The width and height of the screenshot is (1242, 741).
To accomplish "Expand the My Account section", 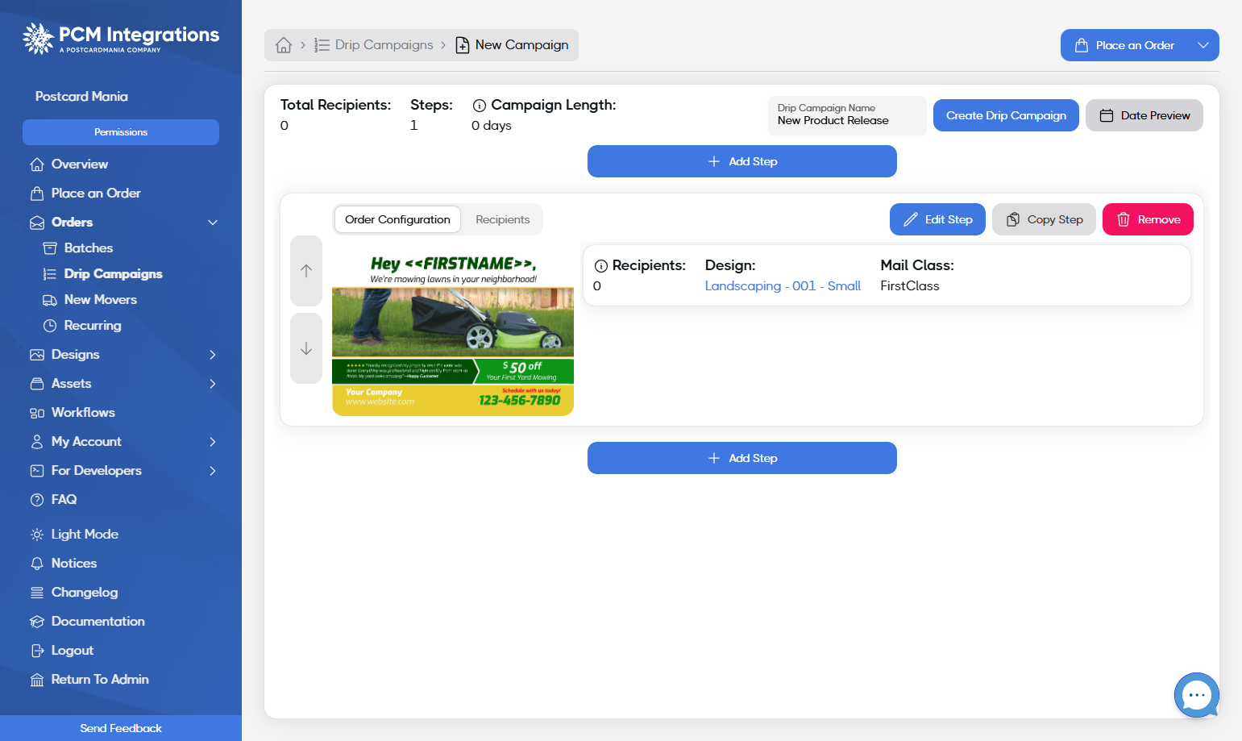I will (213, 442).
